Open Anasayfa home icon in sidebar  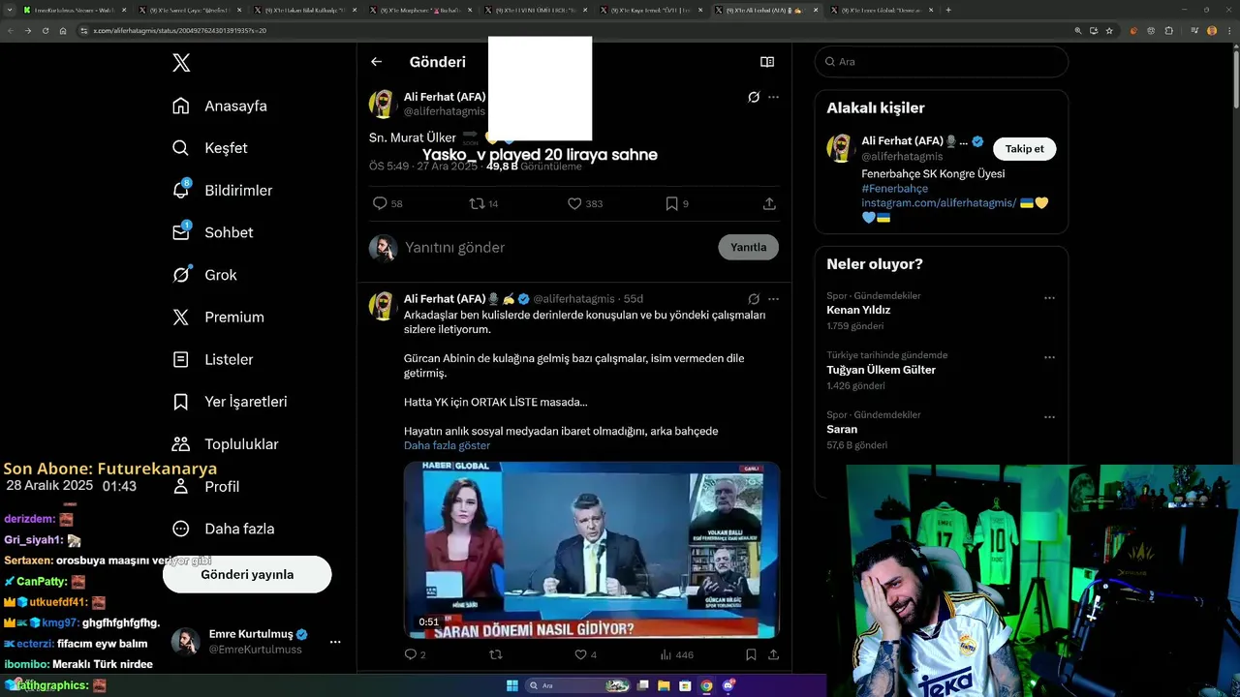[181, 106]
